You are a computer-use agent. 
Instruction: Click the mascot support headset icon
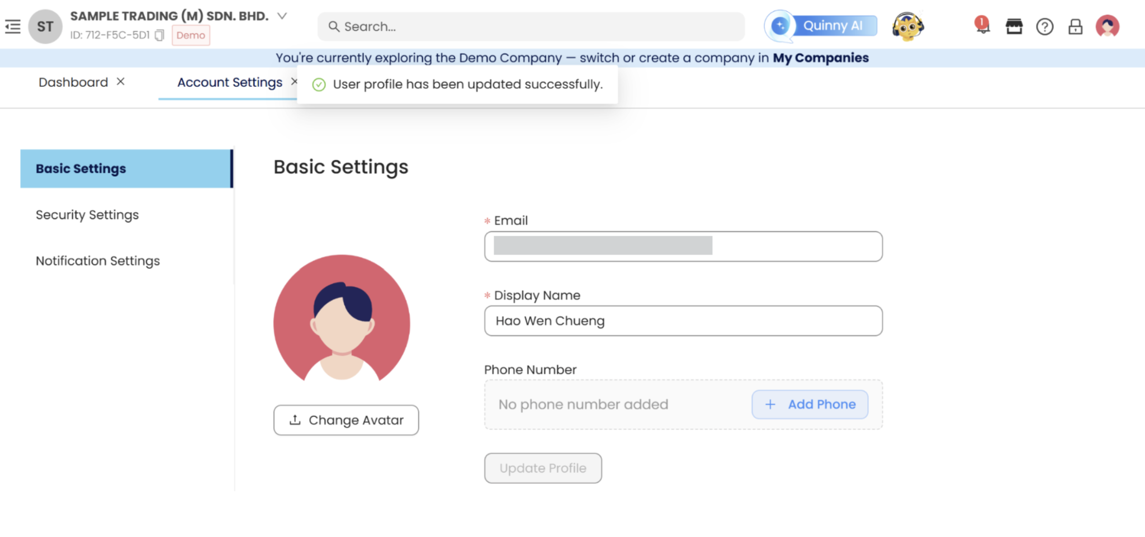coord(907,26)
